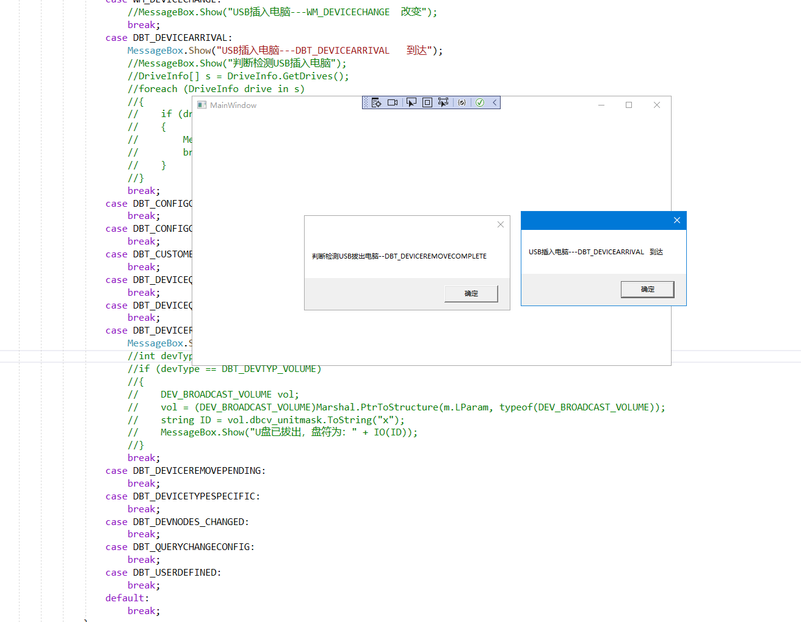Click the '//if (devType == DBT_DEVTYP_VOLUME)' line
801x622 pixels.
224,369
